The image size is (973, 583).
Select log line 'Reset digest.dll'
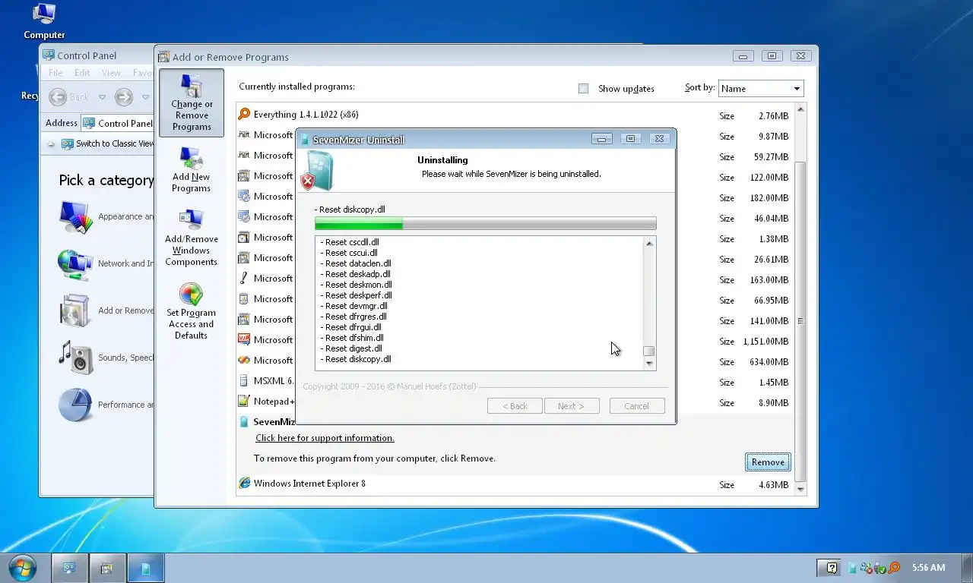[351, 348]
